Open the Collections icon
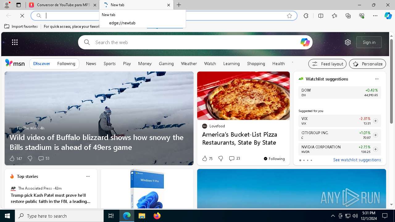395x222 pixels. click(x=348, y=16)
